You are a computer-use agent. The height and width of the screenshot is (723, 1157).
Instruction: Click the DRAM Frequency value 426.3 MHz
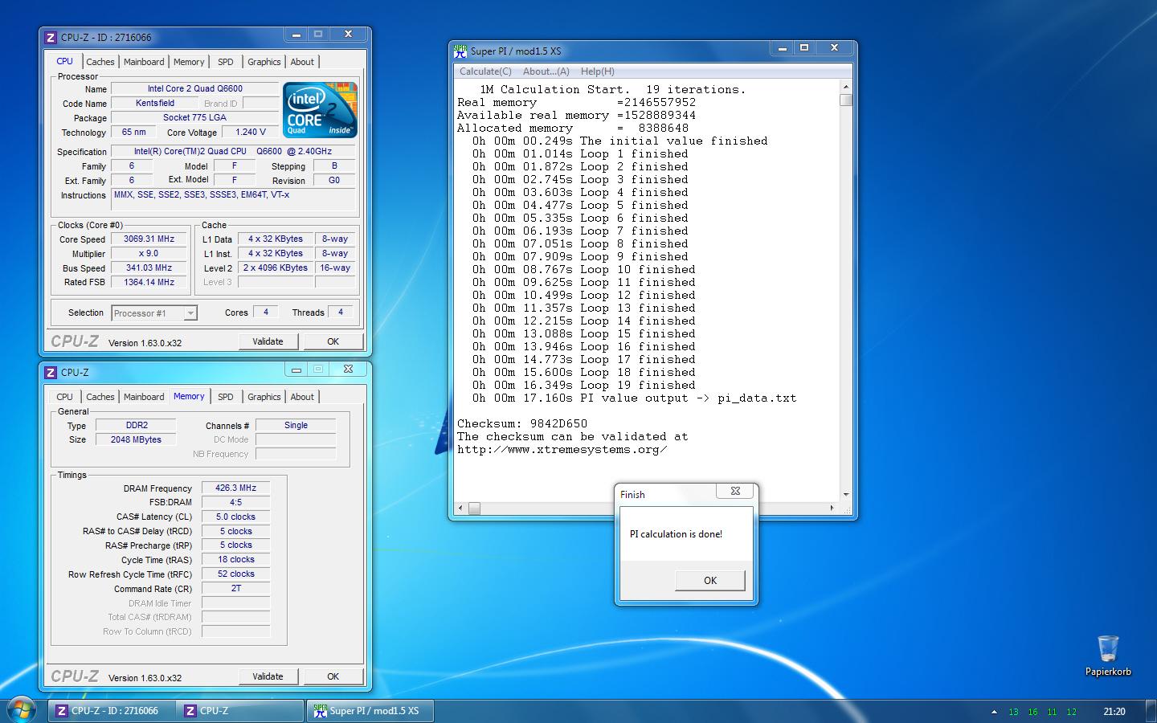[x=235, y=488]
